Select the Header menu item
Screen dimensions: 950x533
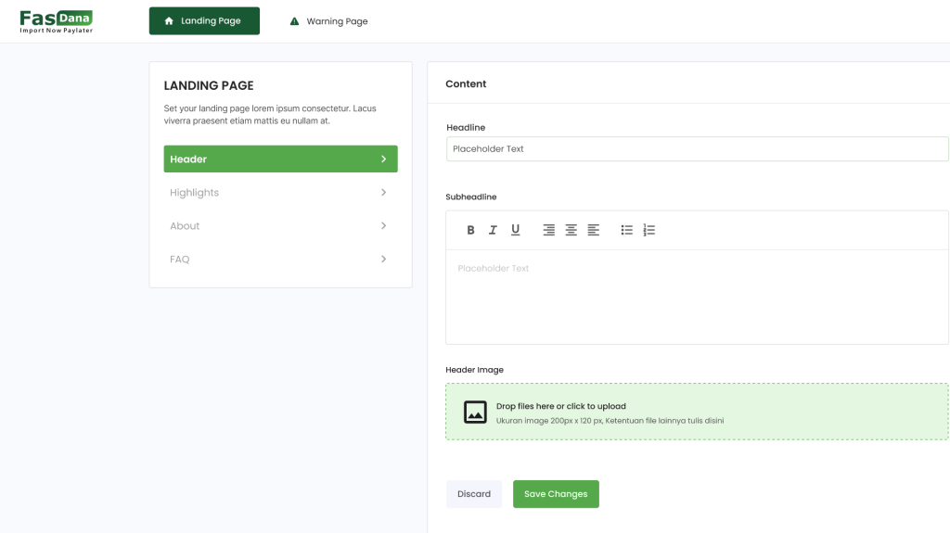(x=280, y=159)
